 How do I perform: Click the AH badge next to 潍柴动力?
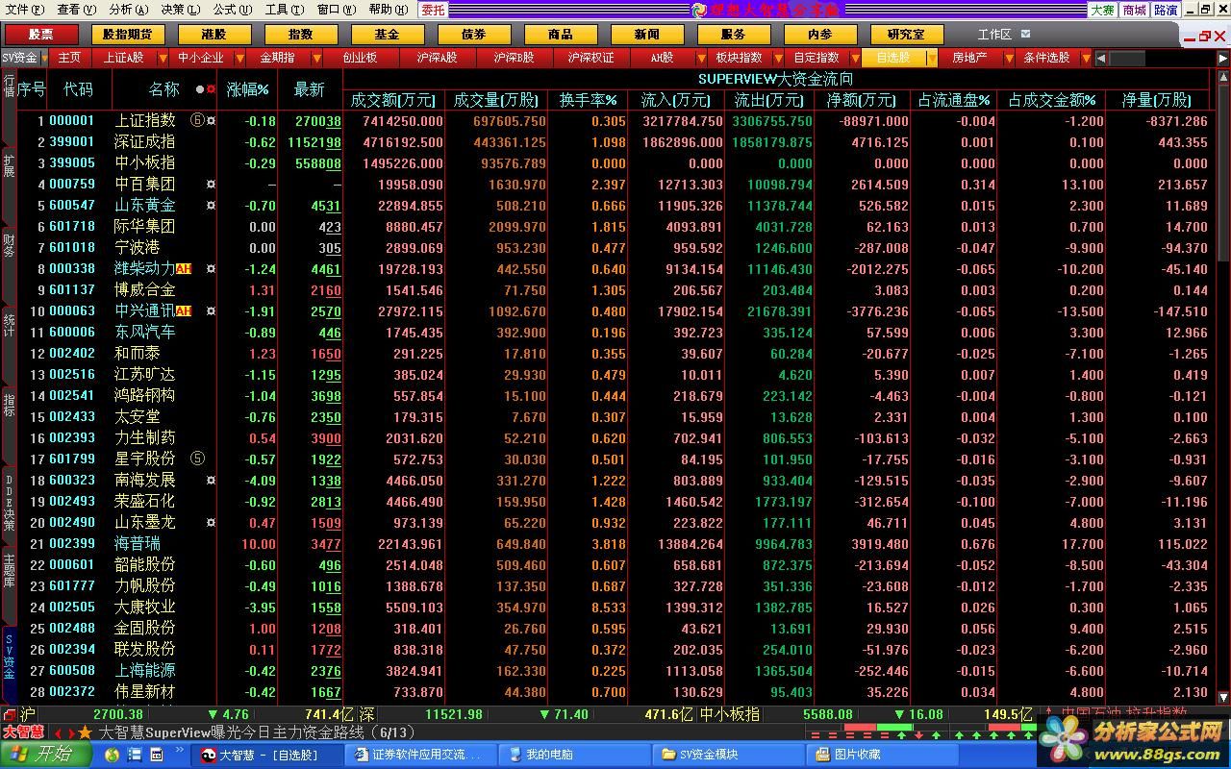click(x=184, y=269)
